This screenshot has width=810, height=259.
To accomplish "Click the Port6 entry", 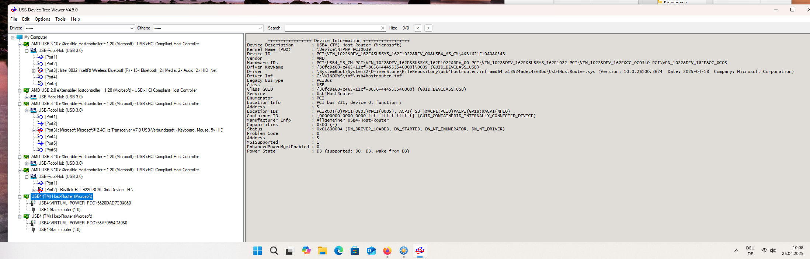I will 51,150.
